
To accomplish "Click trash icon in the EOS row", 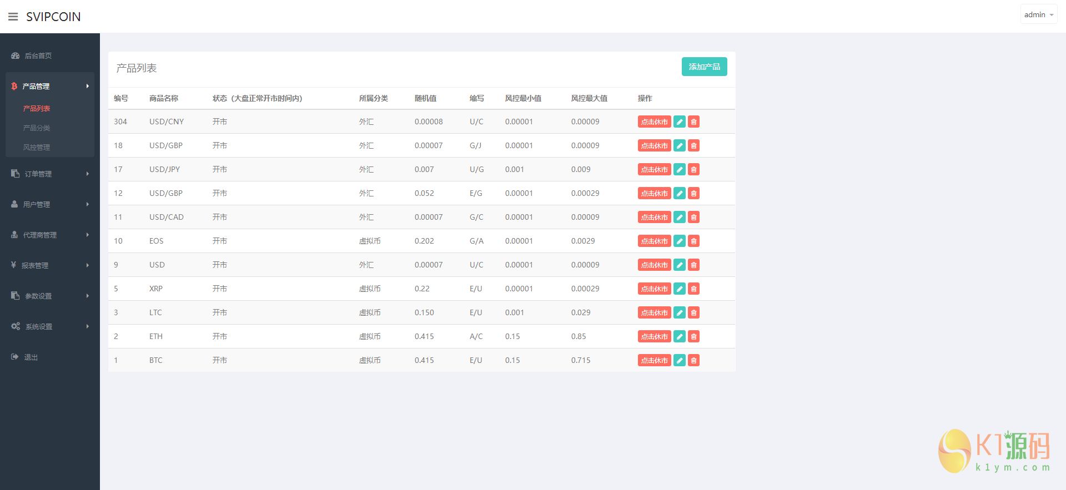I will click(693, 241).
